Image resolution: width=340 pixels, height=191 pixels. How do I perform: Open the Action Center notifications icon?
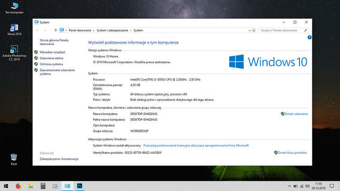point(332,186)
